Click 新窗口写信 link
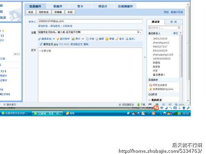The height and width of the screenshot is (154, 206). [177, 12]
